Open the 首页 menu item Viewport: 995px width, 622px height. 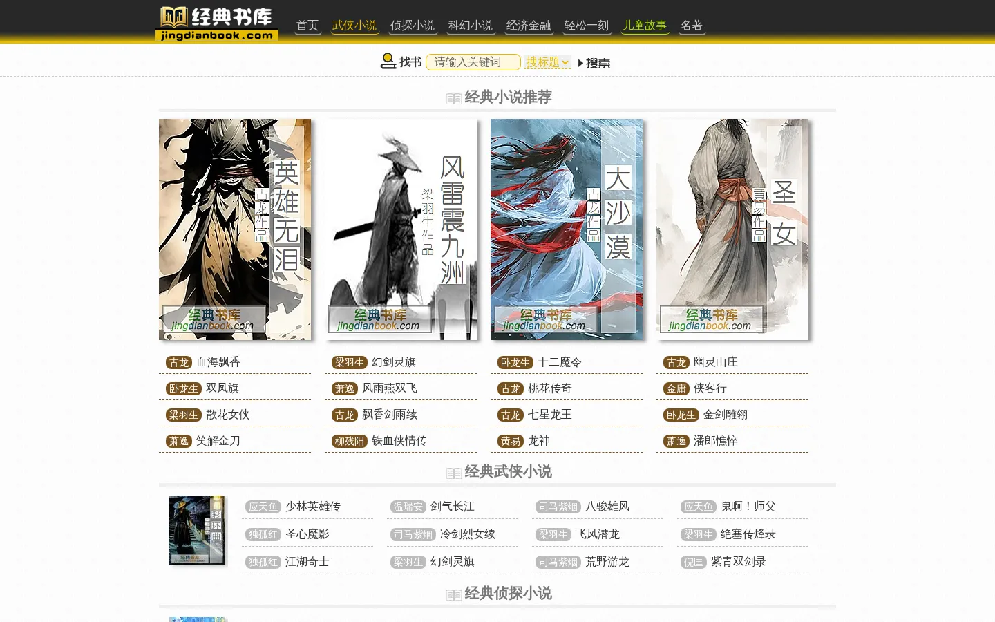pos(307,26)
